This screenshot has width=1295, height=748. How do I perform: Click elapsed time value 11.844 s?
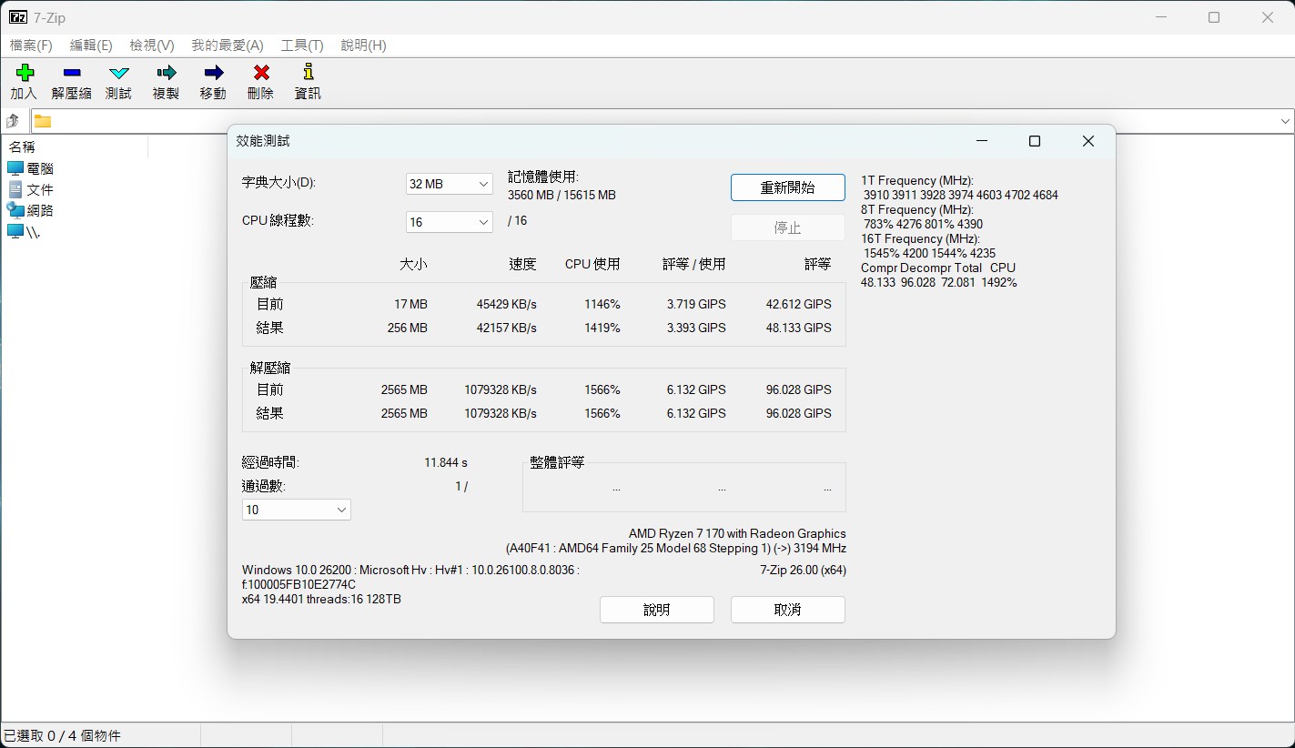(446, 462)
